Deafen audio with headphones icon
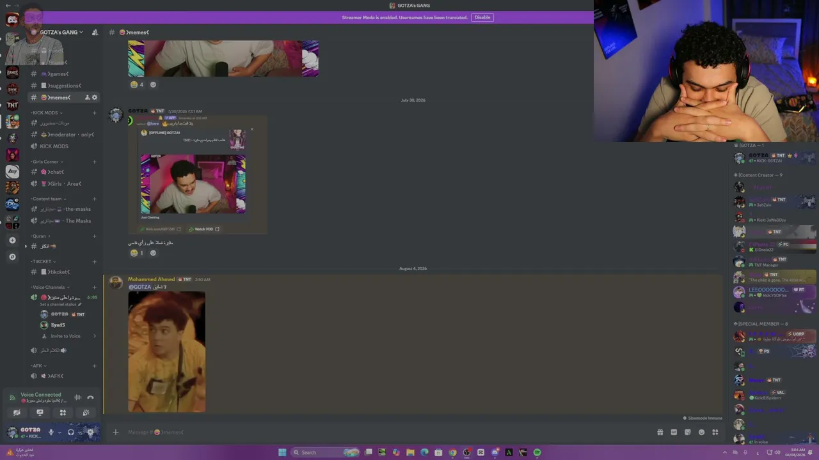 point(70,433)
